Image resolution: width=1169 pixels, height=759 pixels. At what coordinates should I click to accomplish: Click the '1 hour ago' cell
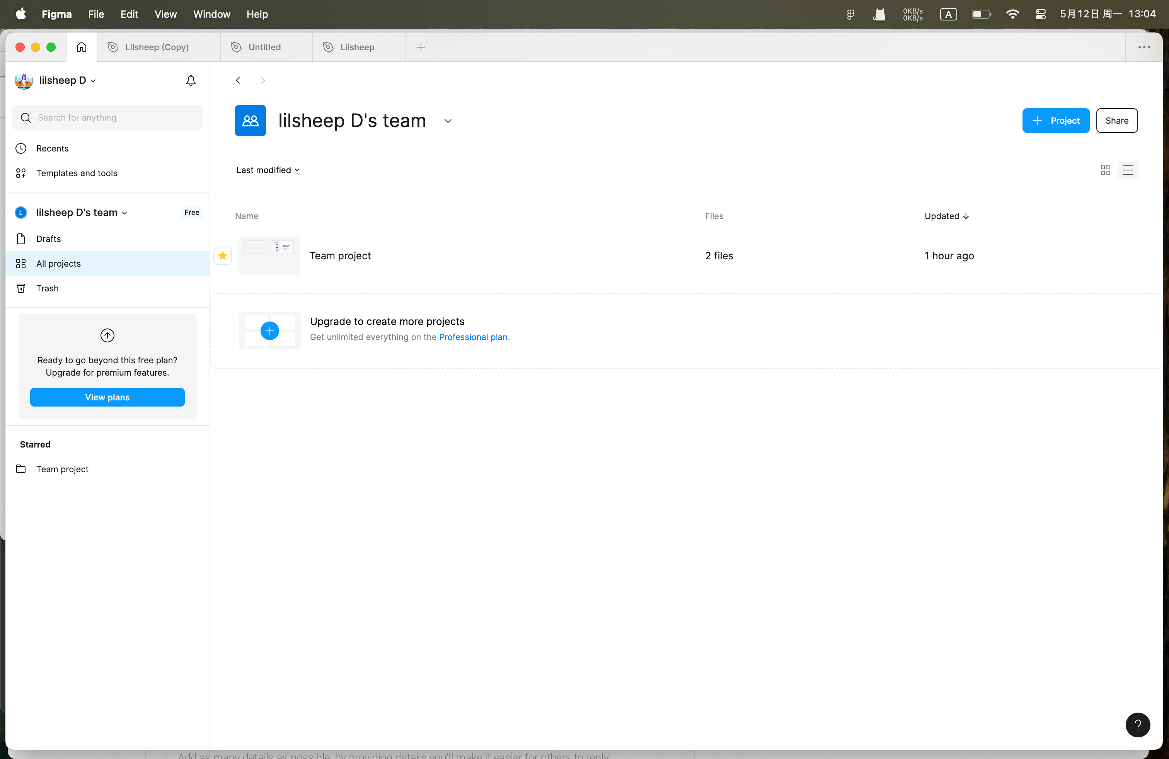(949, 255)
